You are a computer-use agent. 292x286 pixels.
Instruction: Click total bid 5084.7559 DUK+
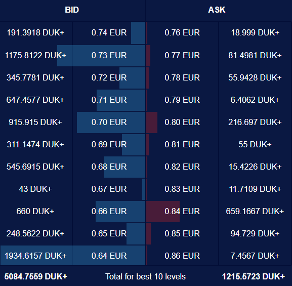[x=36, y=276]
